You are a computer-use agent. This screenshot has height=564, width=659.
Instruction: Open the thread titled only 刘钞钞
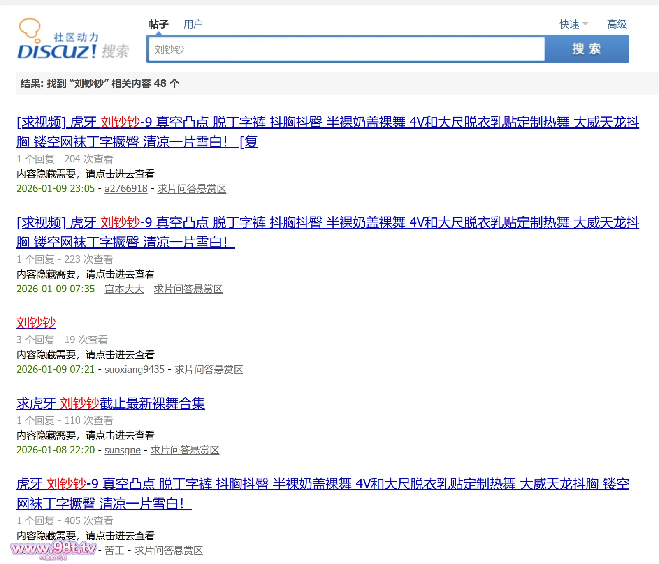36,323
